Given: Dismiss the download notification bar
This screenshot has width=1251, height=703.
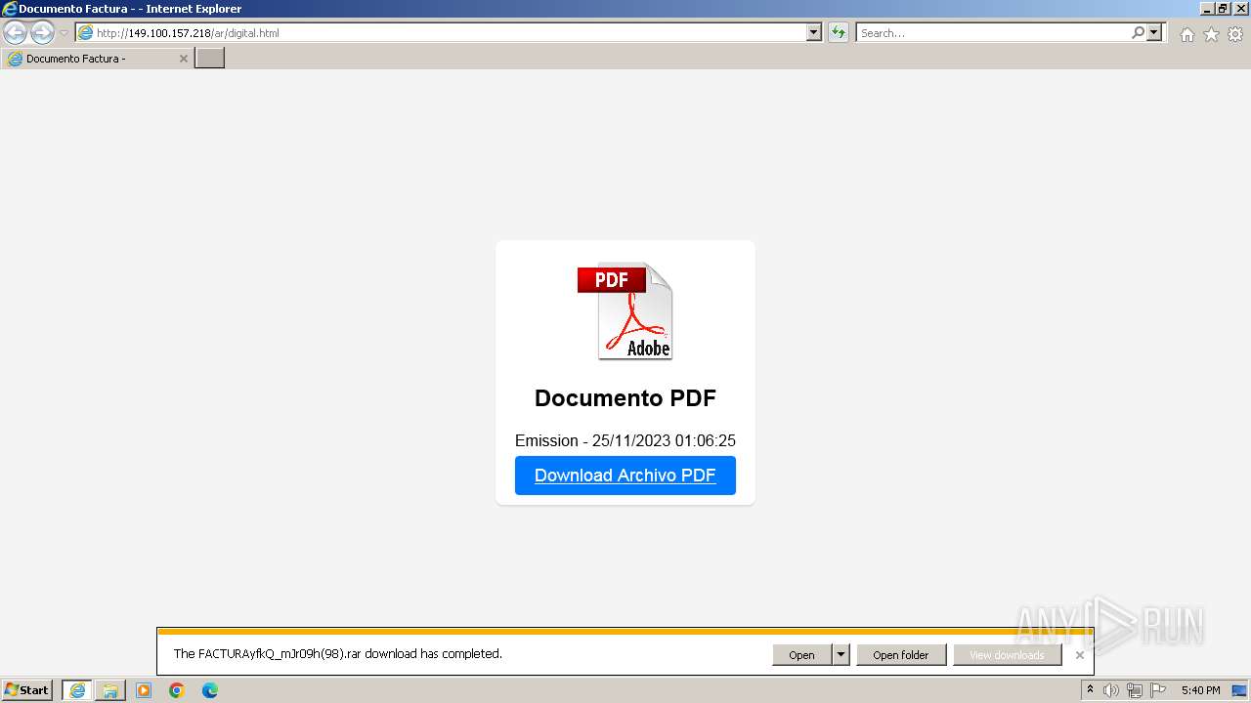Looking at the screenshot, I should (1080, 655).
